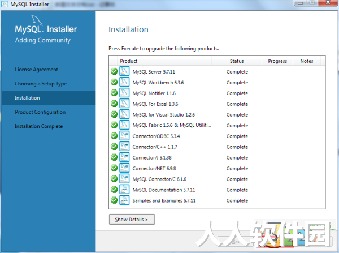The height and width of the screenshot is (253, 339).
Task: Click the green check beside Samples and Examples
Action: (x=114, y=200)
